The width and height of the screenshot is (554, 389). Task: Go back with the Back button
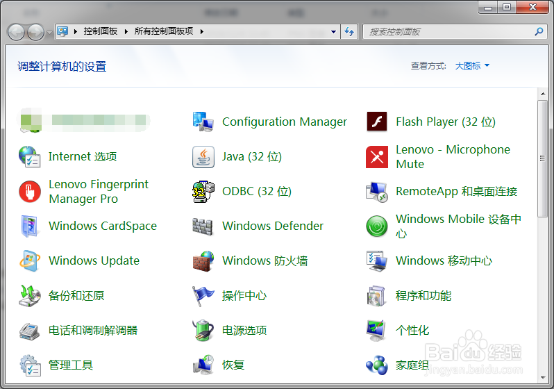pyautogui.click(x=16, y=32)
